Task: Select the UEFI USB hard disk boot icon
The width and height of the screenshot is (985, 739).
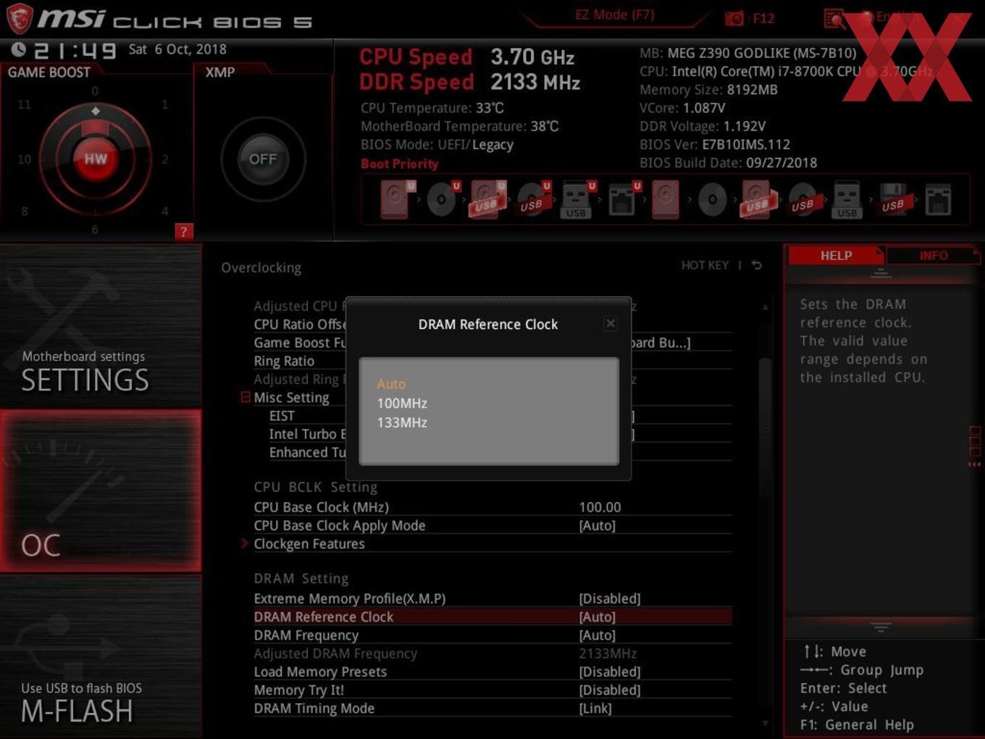Action: 487,199
